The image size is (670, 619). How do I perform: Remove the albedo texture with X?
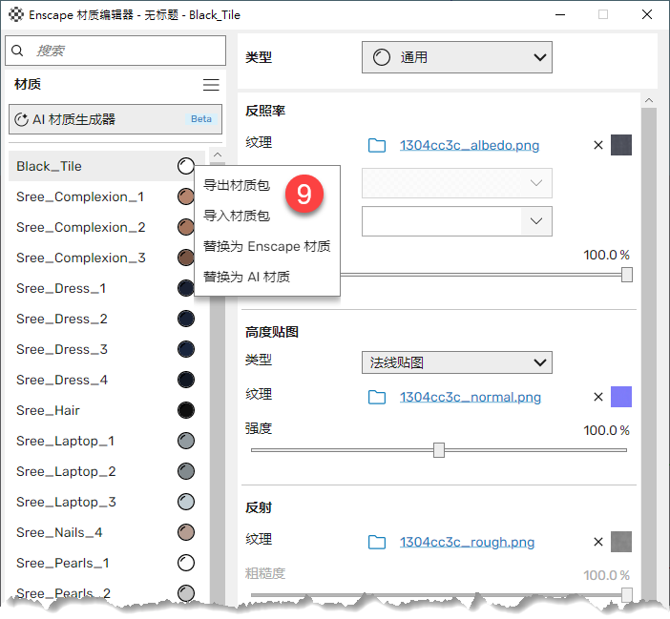pos(598,146)
